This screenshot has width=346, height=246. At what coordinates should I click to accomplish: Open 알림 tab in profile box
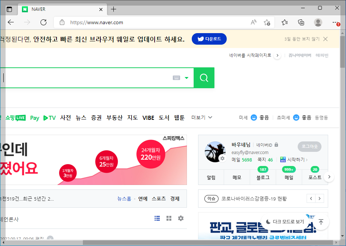(x=211, y=177)
